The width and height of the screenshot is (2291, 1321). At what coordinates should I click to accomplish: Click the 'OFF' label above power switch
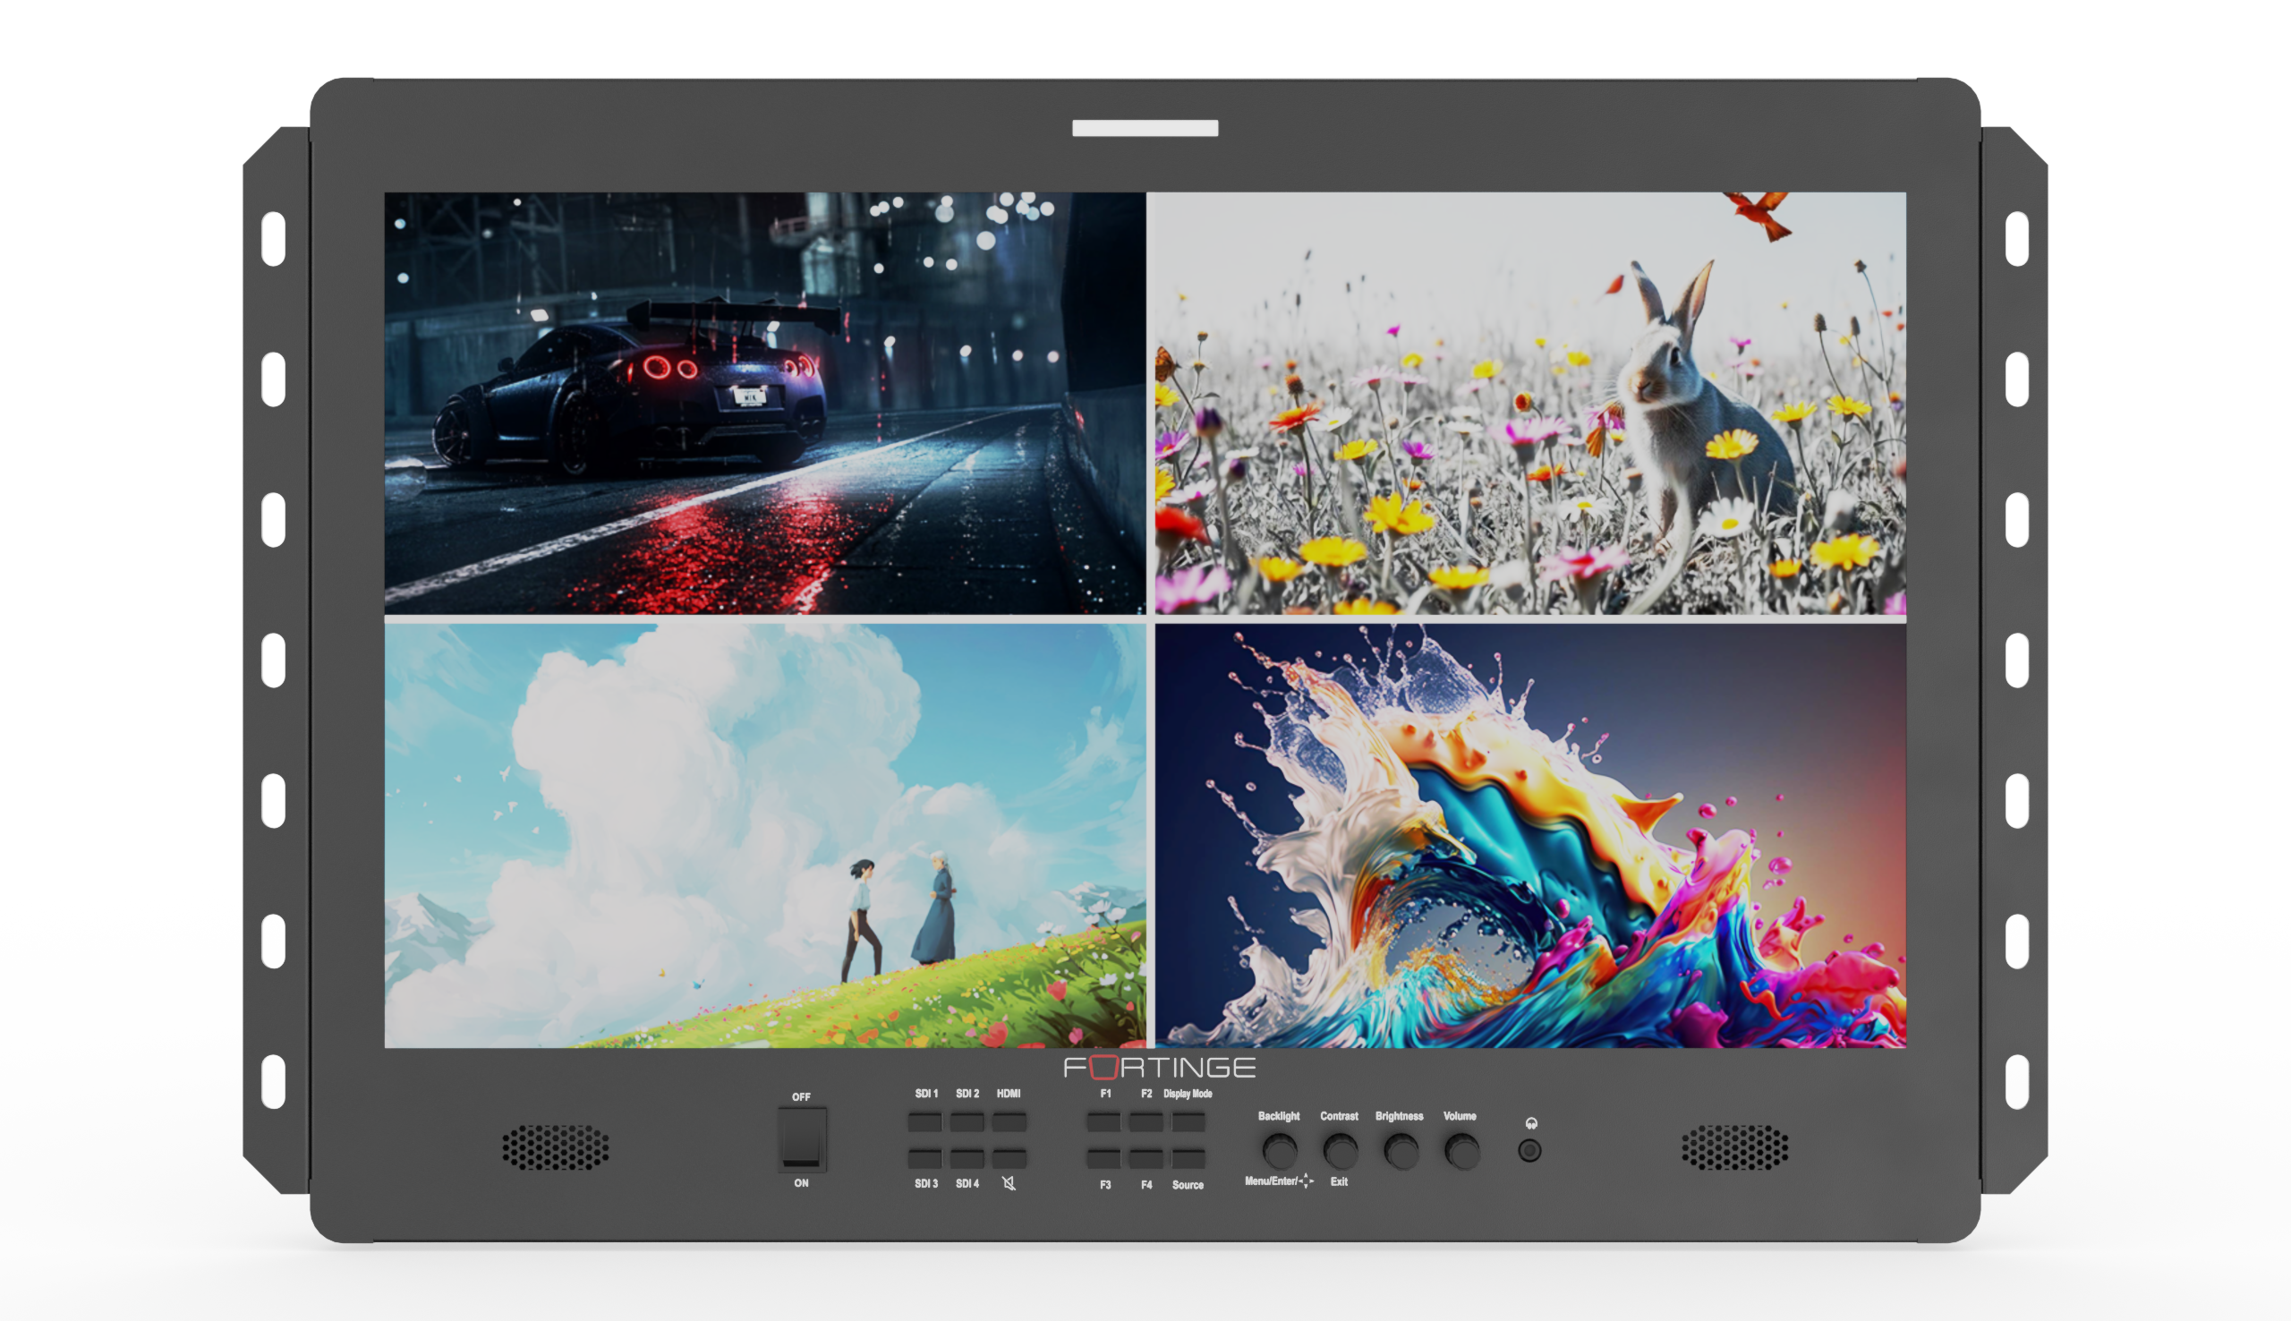pyautogui.click(x=802, y=1097)
